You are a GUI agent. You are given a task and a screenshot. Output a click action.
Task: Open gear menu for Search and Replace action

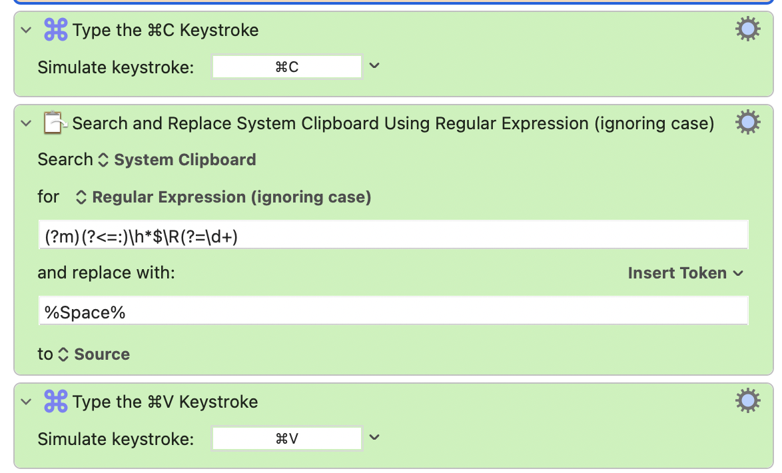[x=747, y=122]
